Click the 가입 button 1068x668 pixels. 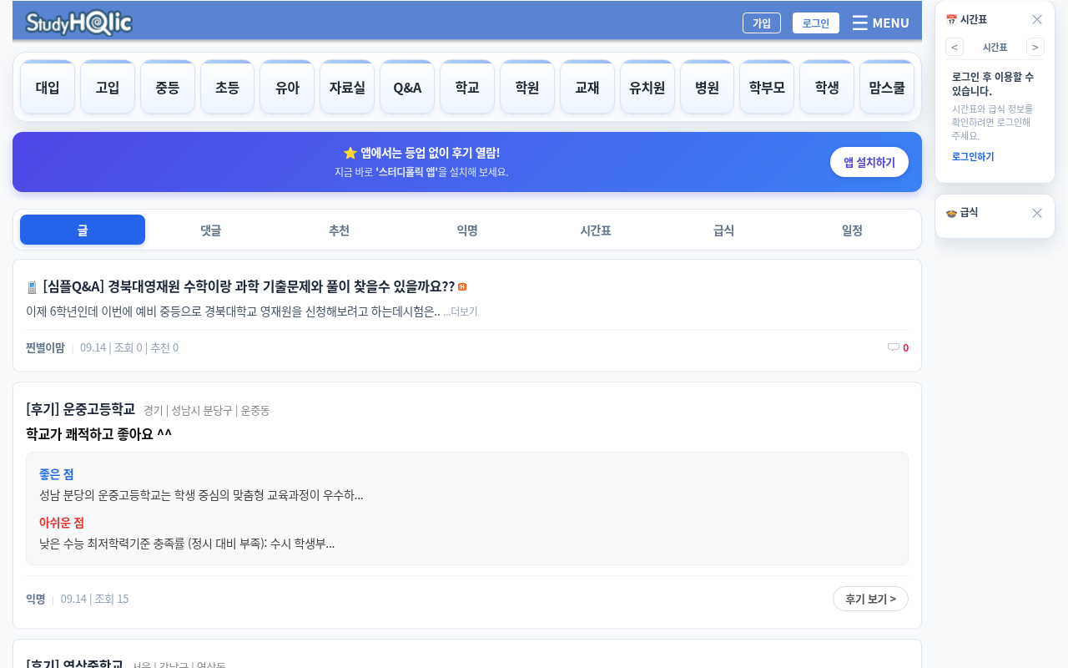point(762,23)
